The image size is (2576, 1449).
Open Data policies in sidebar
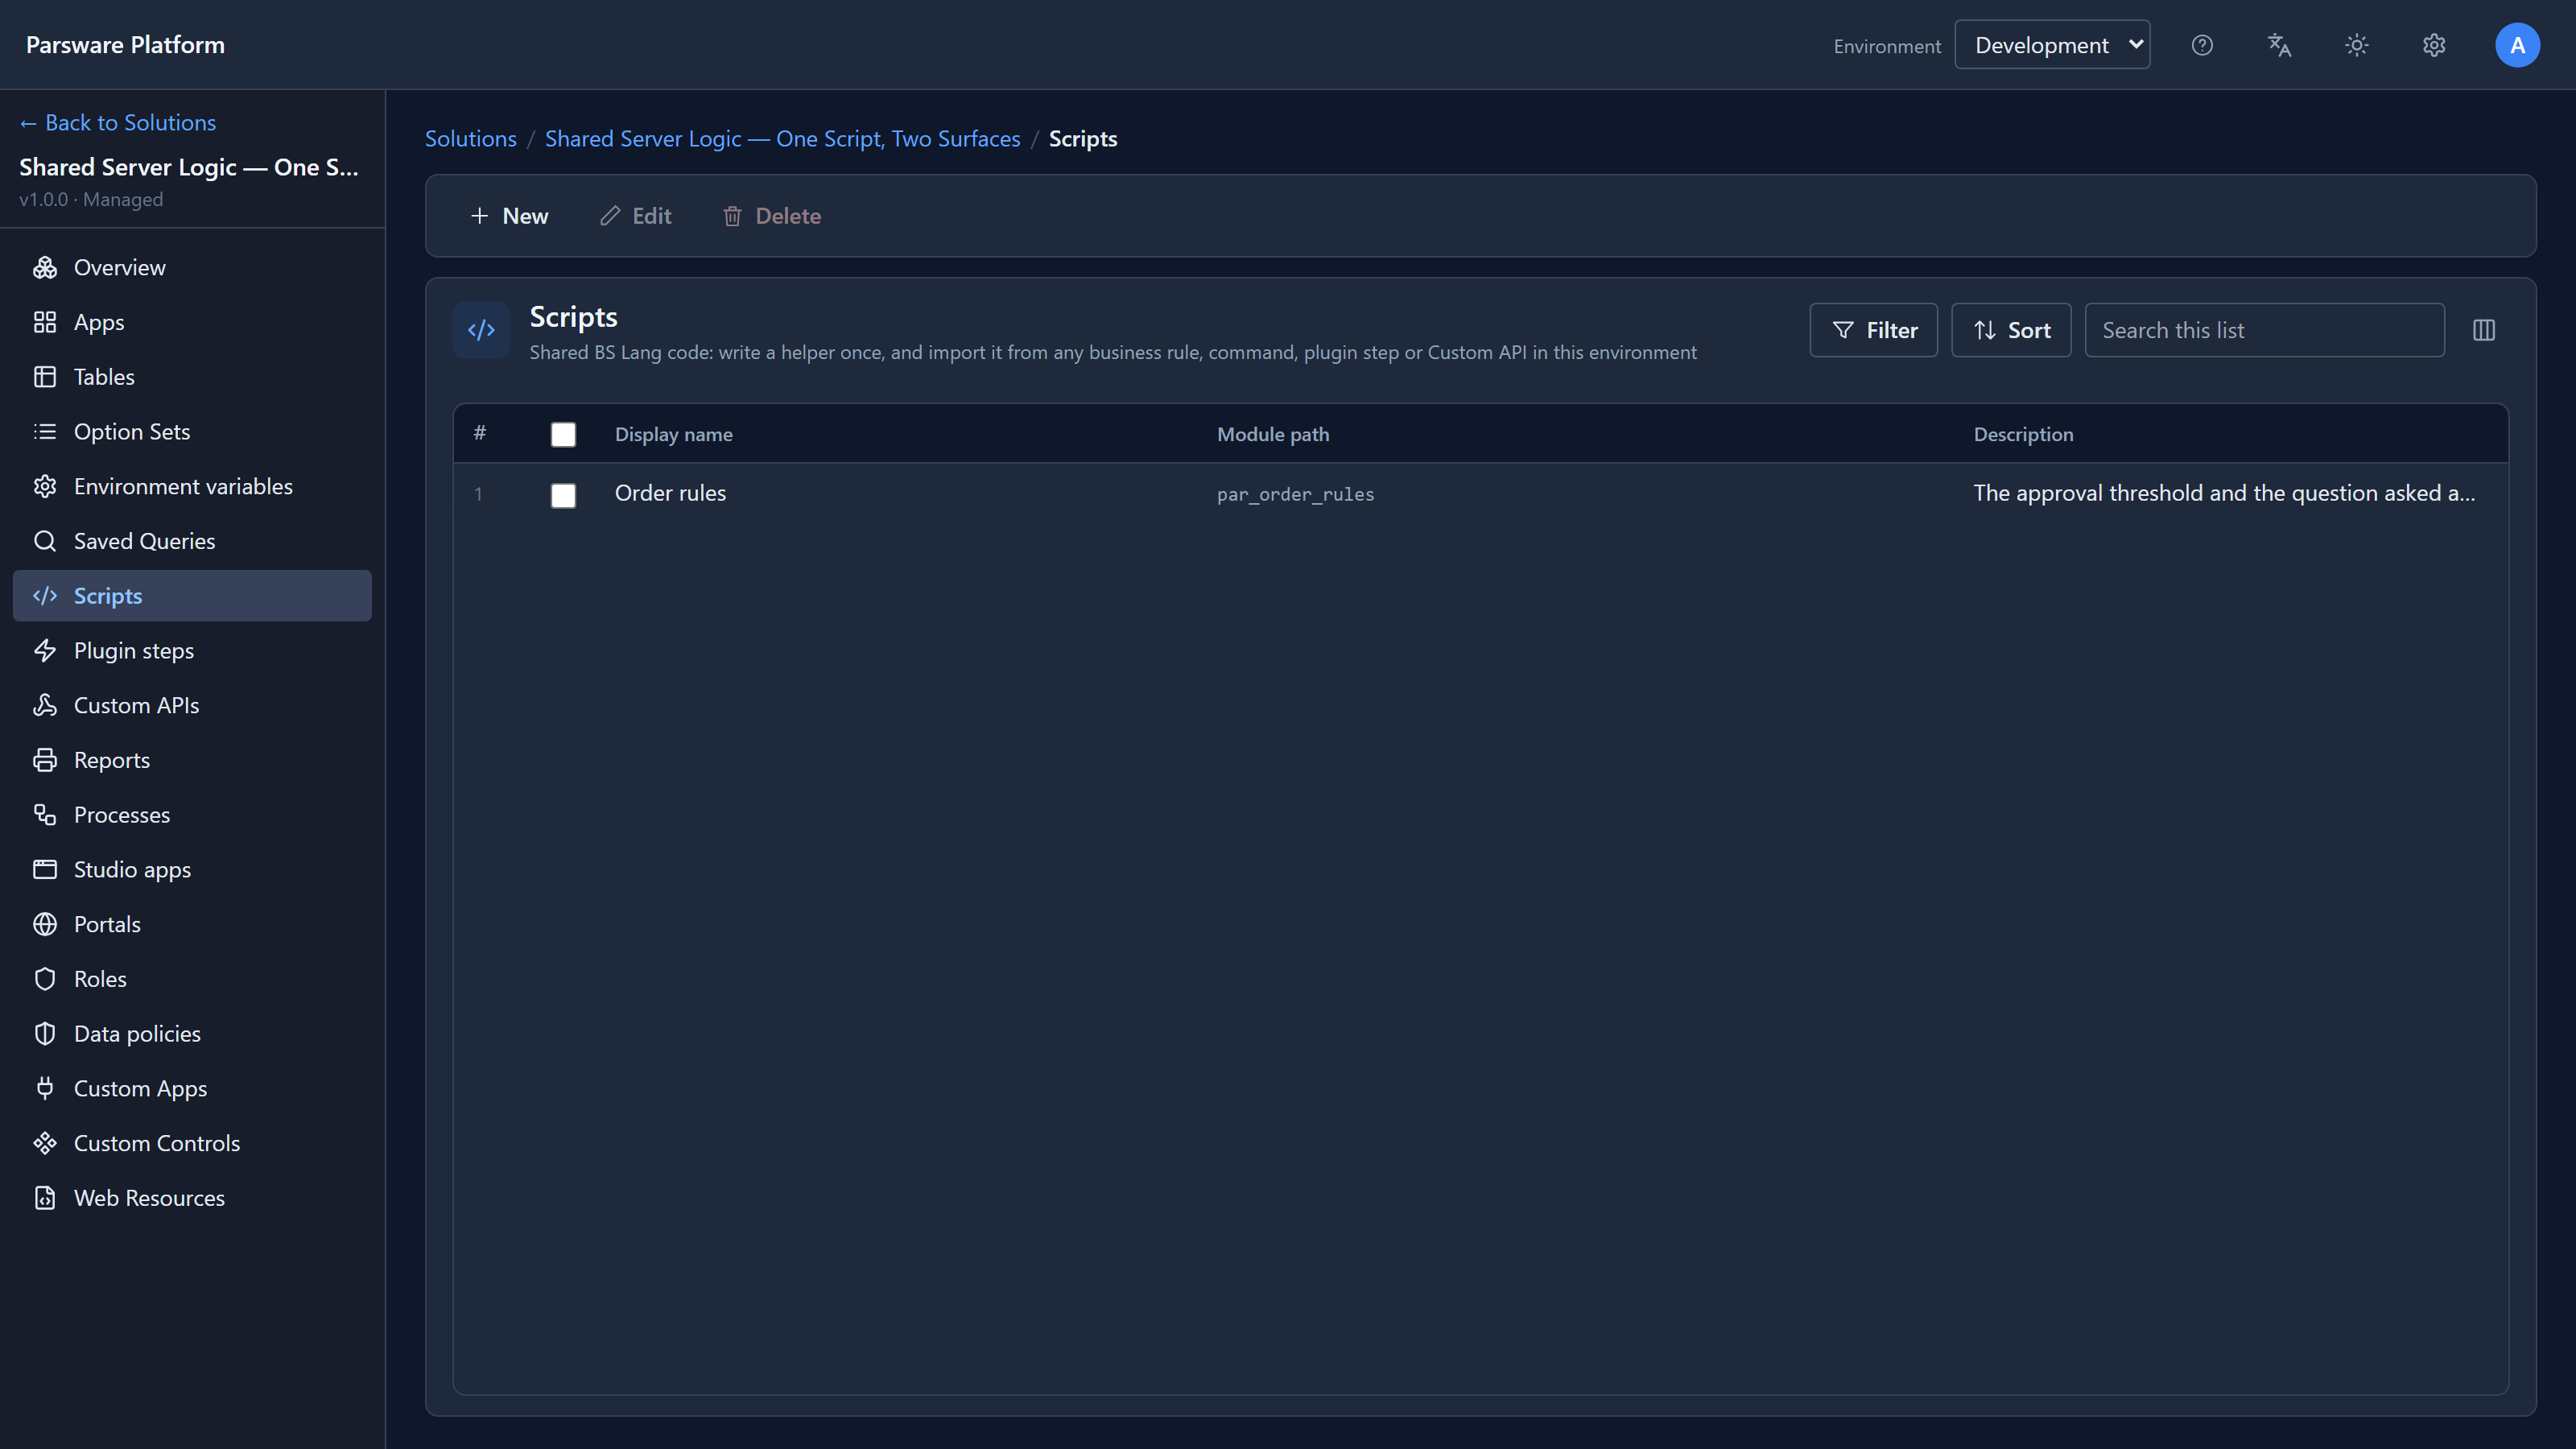(x=192, y=1034)
